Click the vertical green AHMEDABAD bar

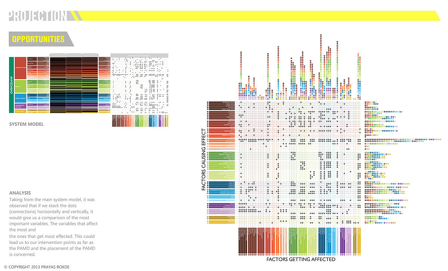pos(12,85)
